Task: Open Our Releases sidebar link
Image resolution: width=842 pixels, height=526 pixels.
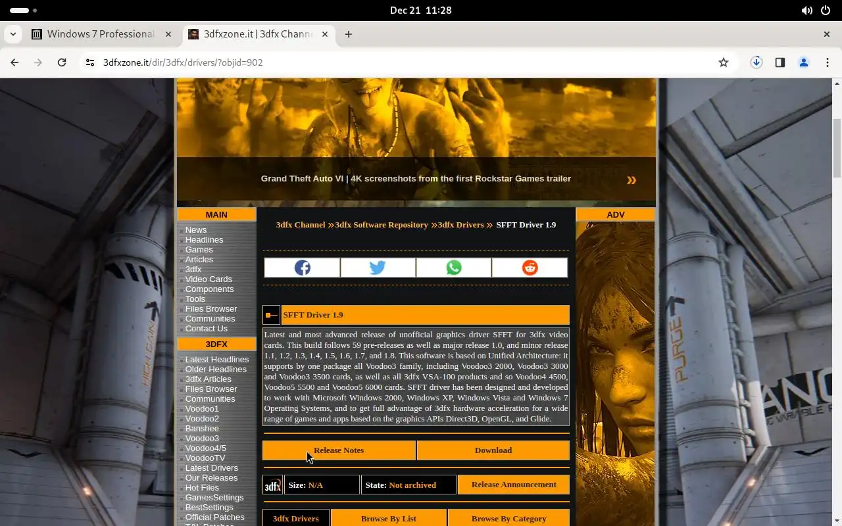Action: [x=211, y=478]
